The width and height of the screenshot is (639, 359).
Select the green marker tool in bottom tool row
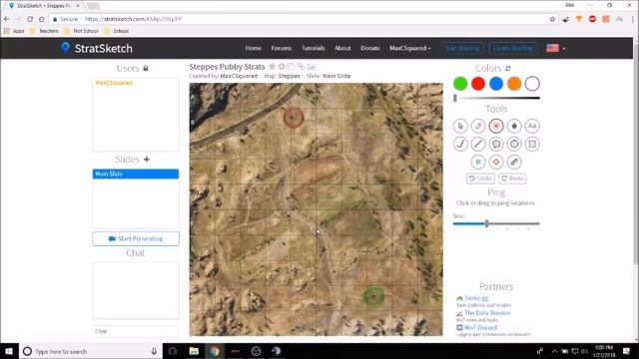(x=478, y=162)
